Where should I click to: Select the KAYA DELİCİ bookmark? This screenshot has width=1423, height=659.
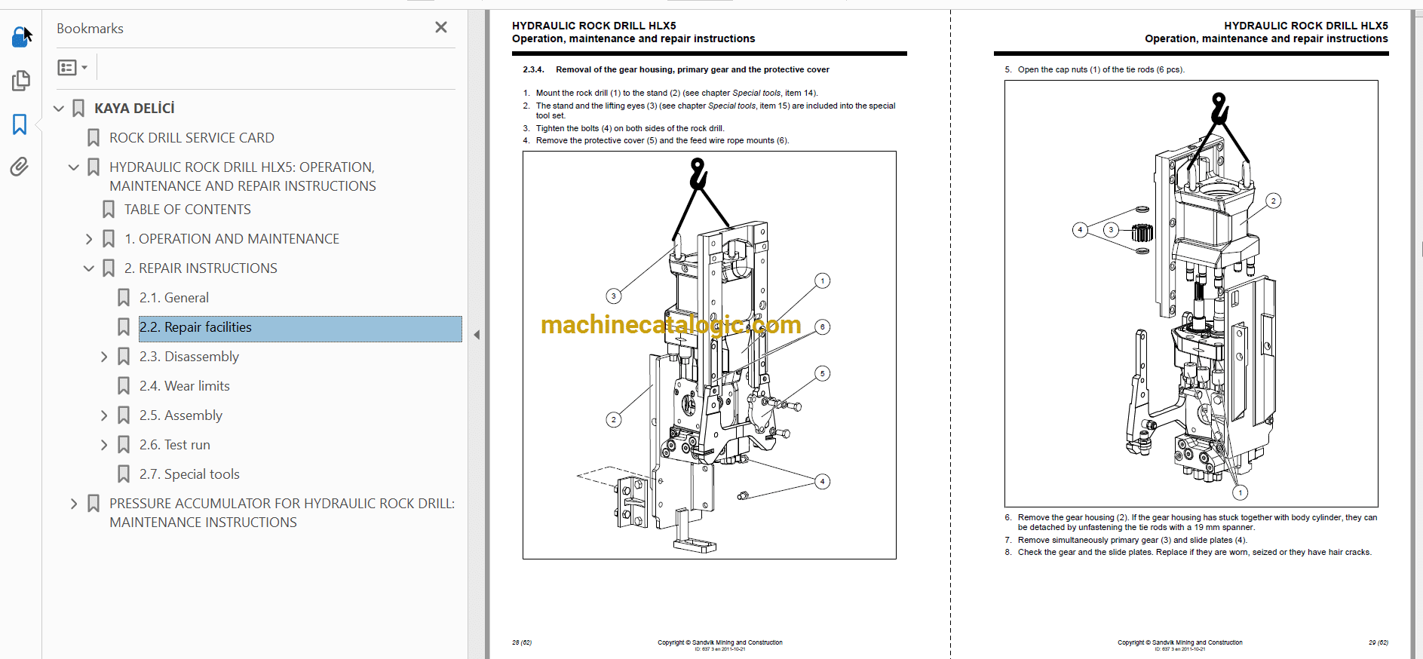click(134, 109)
